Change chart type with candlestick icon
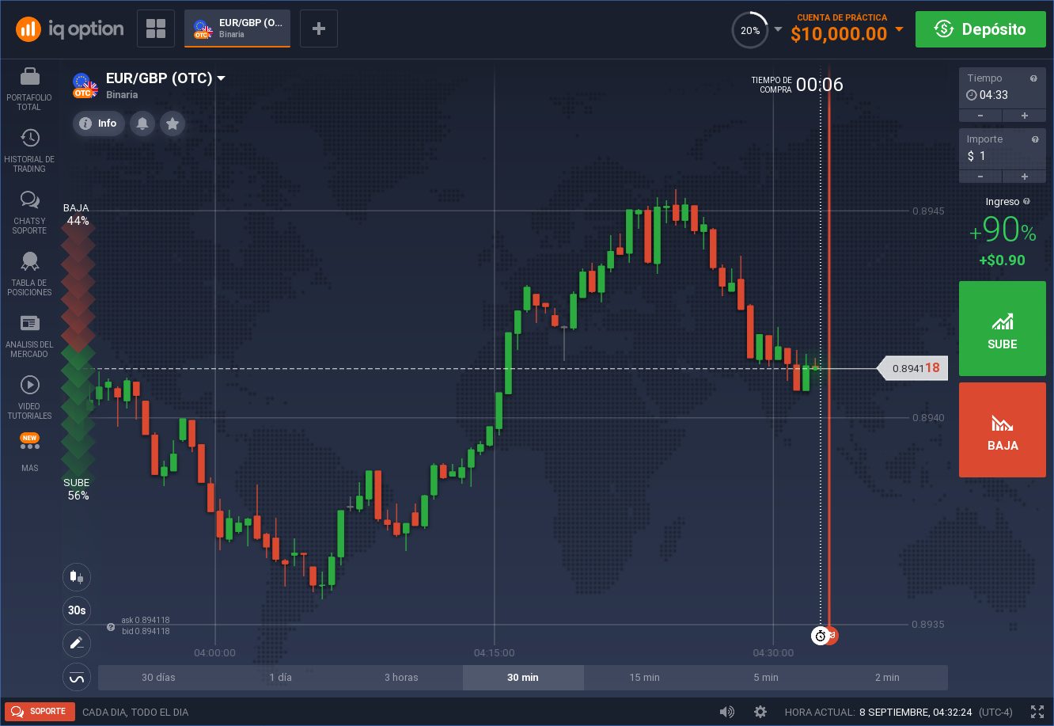Viewport: 1054px width, 726px height. (x=77, y=576)
